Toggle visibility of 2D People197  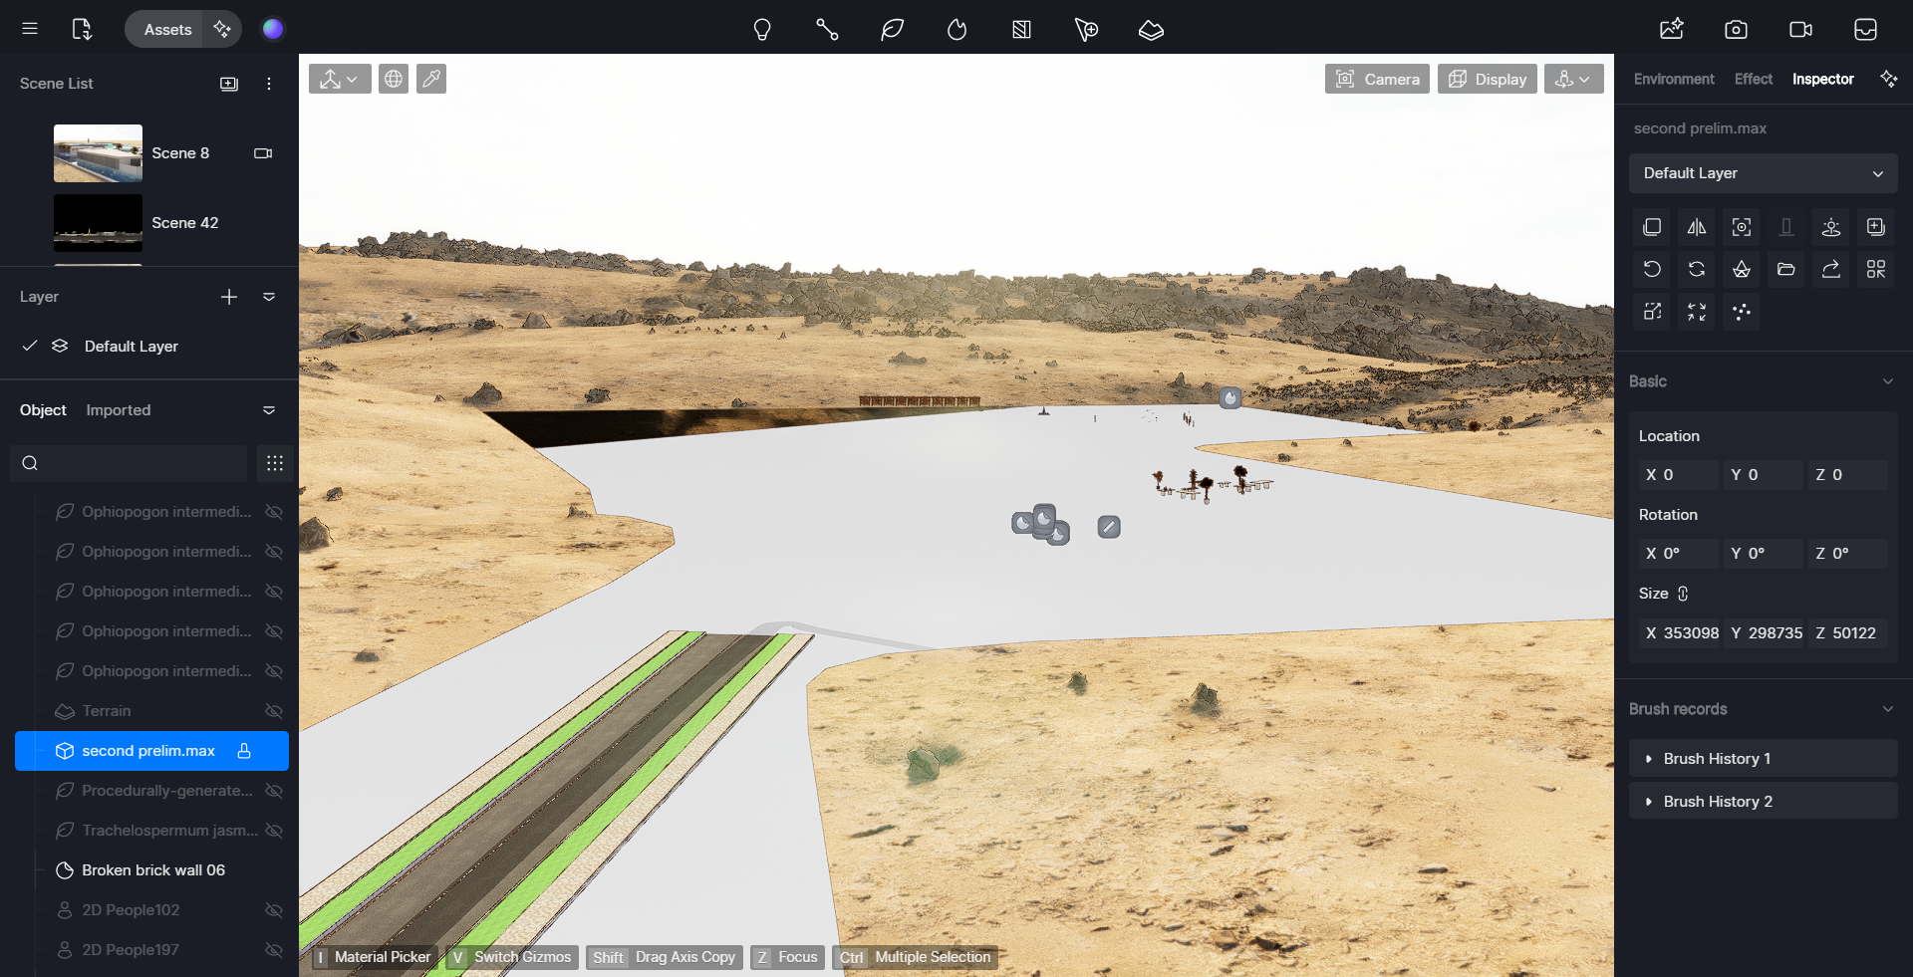pyautogui.click(x=274, y=950)
